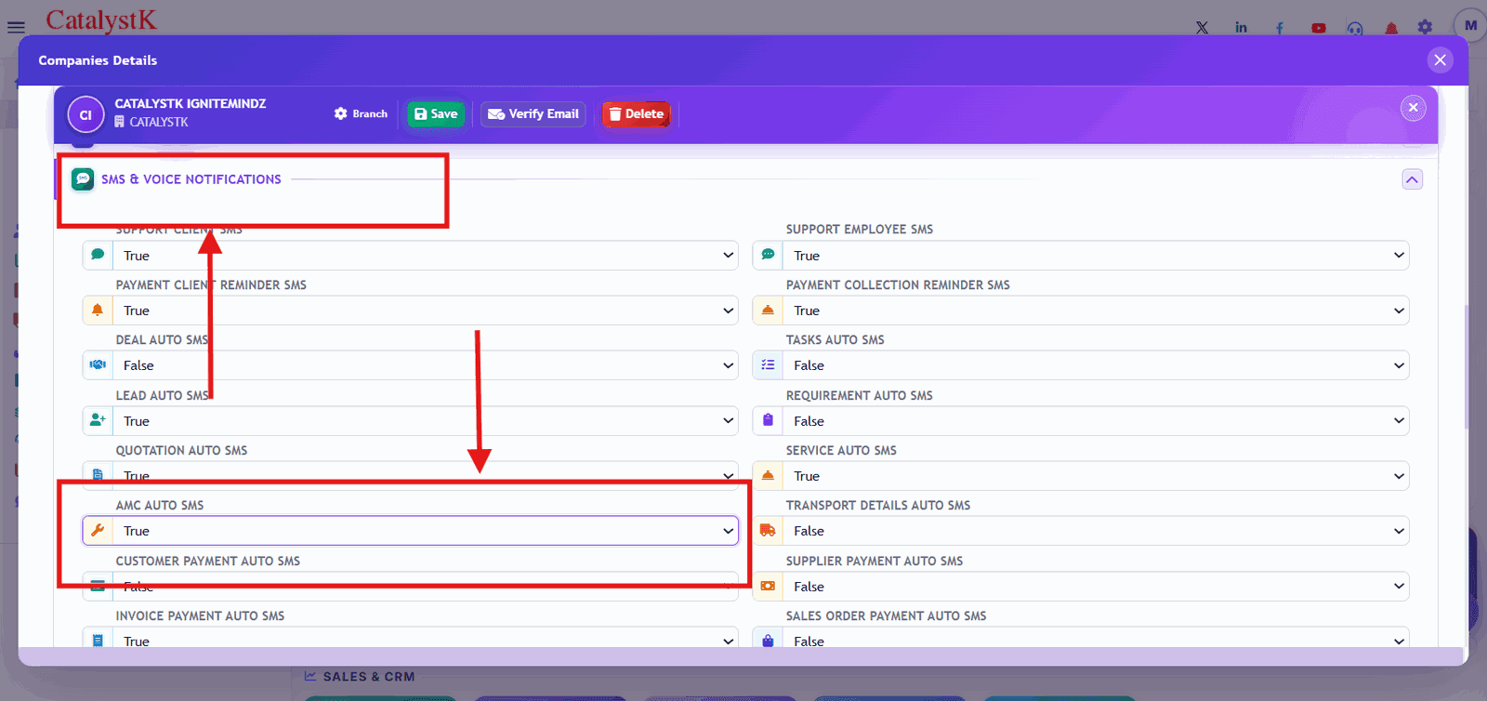Collapse the SMS & Voice Notifications section

tap(1412, 179)
